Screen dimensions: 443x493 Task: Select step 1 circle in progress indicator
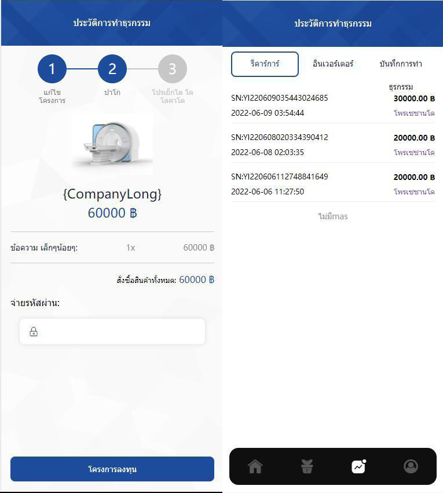point(52,69)
